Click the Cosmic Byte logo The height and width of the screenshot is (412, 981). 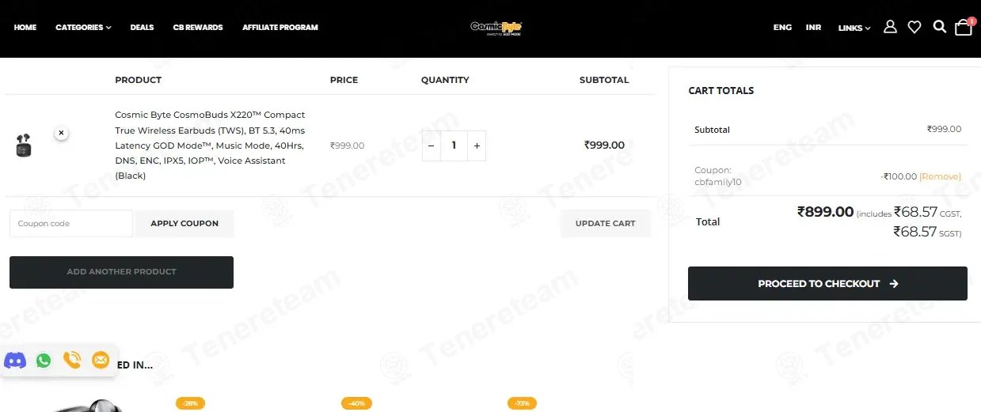coord(496,28)
